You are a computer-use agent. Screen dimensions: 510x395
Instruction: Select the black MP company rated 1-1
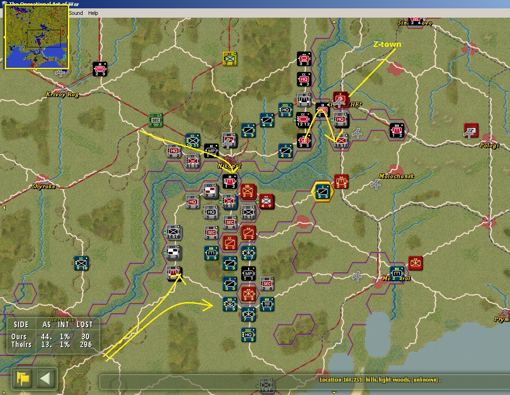(248, 274)
